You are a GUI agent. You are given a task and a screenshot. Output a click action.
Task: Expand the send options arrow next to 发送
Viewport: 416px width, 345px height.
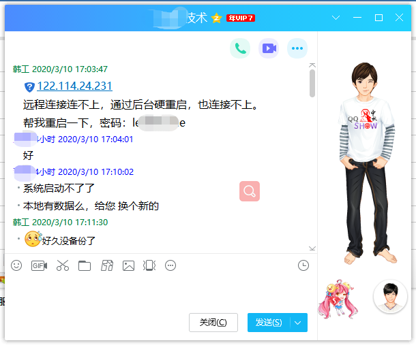click(x=297, y=323)
